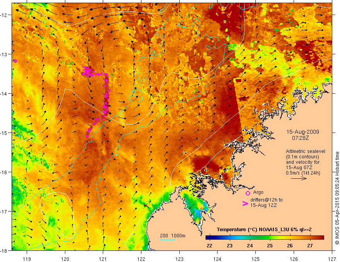
Task: Click latitude axis label -18
Action: click(4, 250)
